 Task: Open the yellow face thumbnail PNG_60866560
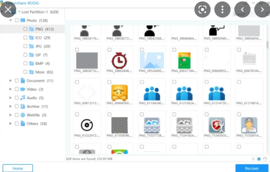pos(119,93)
